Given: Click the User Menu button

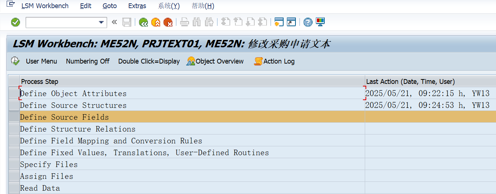Looking at the screenshot, I should (42, 61).
